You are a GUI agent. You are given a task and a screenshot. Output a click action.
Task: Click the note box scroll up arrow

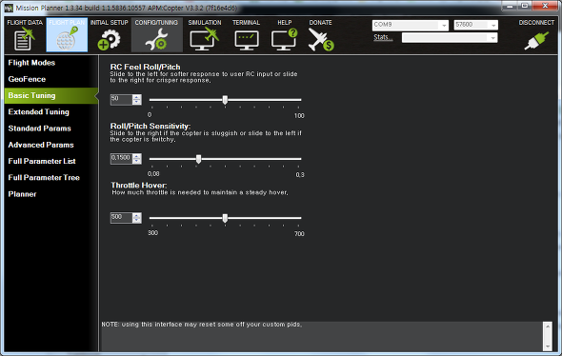click(548, 326)
